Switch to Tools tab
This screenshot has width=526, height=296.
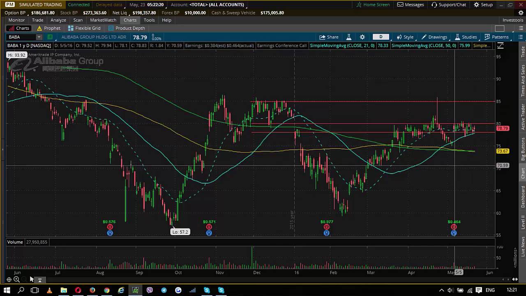pyautogui.click(x=149, y=20)
